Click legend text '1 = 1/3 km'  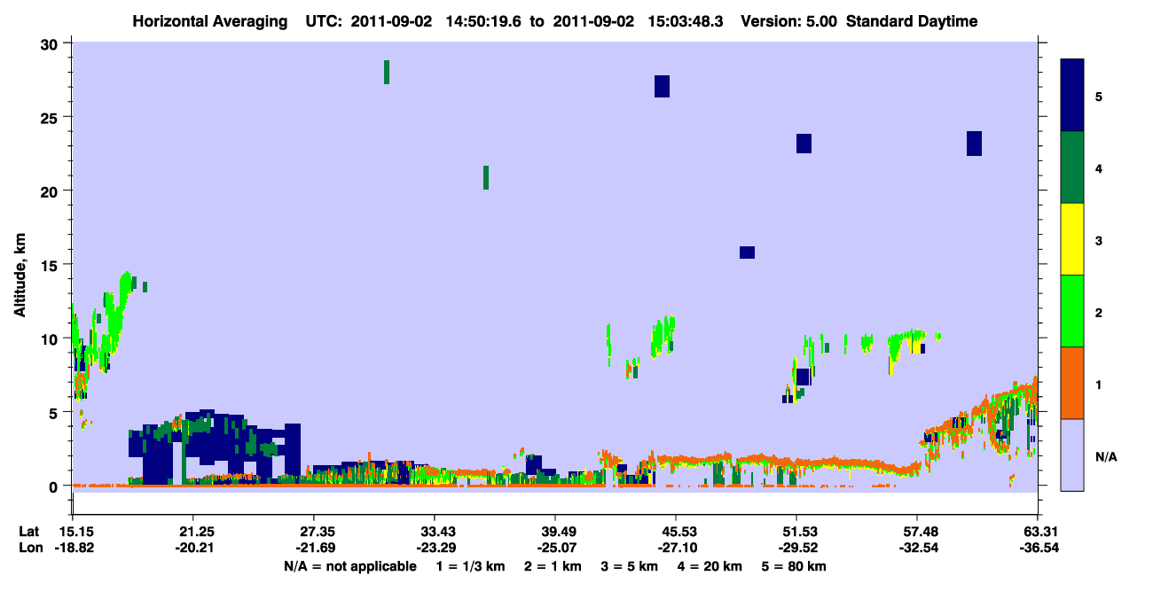click(x=469, y=566)
